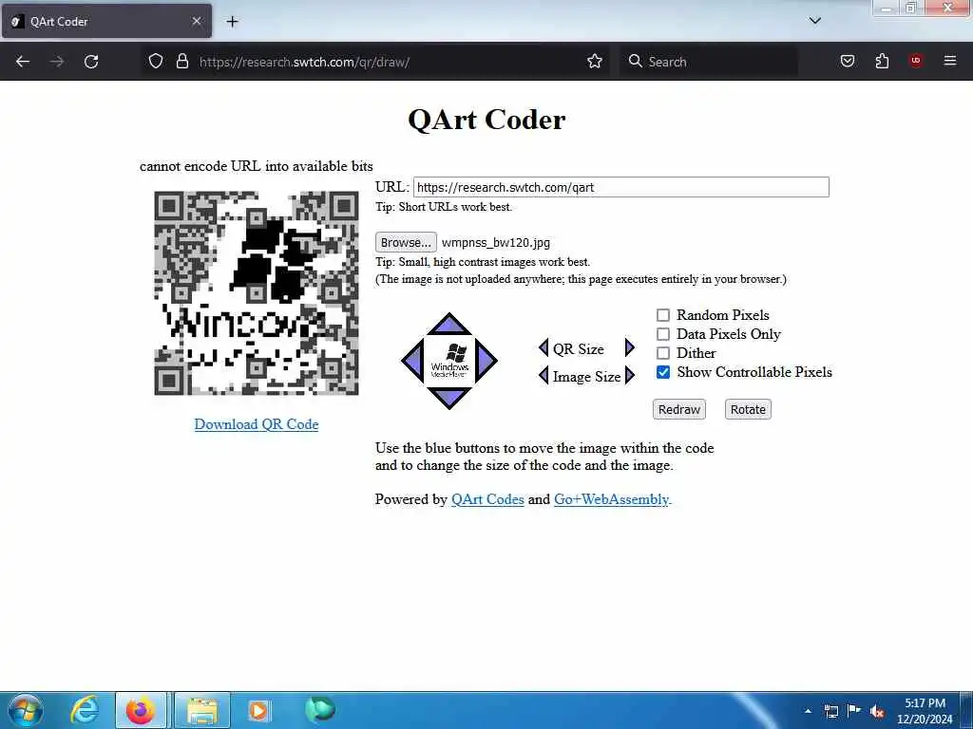The height and width of the screenshot is (729, 973).
Task: Open the uBlock Origin extension icon
Action: tap(916, 61)
